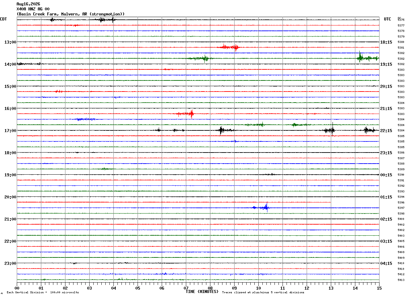This screenshot has width=406, height=297.
Task: Select the 00:15 UTC time label
Action: (386, 175)
